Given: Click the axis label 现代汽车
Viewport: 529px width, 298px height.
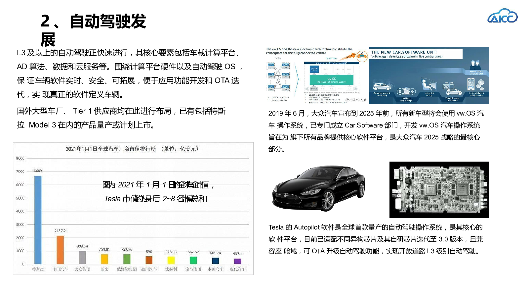Looking at the screenshot, I should [x=238, y=269].
